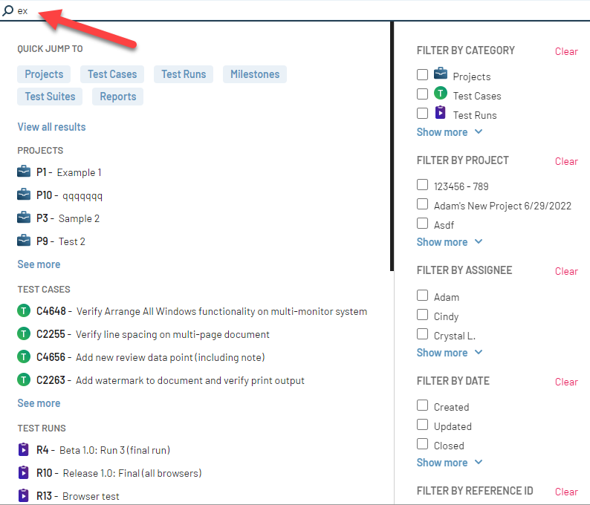Click Projects briefcase icon in category filter
This screenshot has height=505, width=590.
click(440, 74)
